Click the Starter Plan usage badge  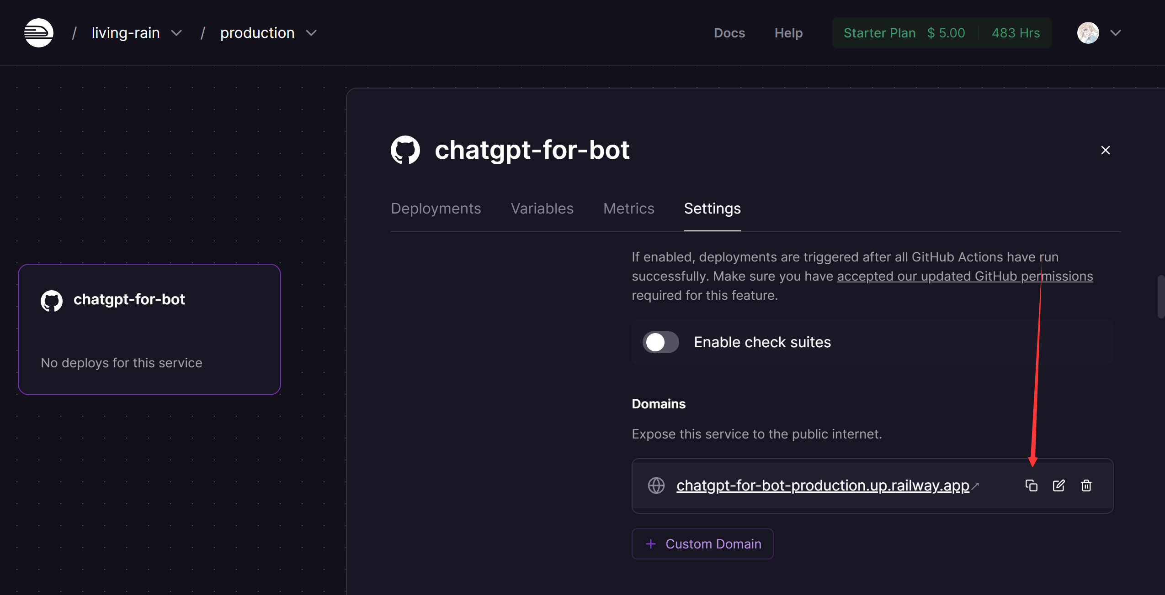942,33
